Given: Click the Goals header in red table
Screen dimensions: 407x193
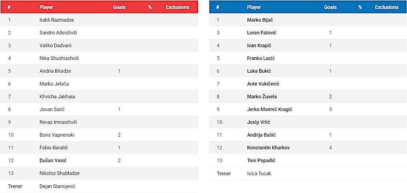Looking at the screenshot, I should (119, 7).
